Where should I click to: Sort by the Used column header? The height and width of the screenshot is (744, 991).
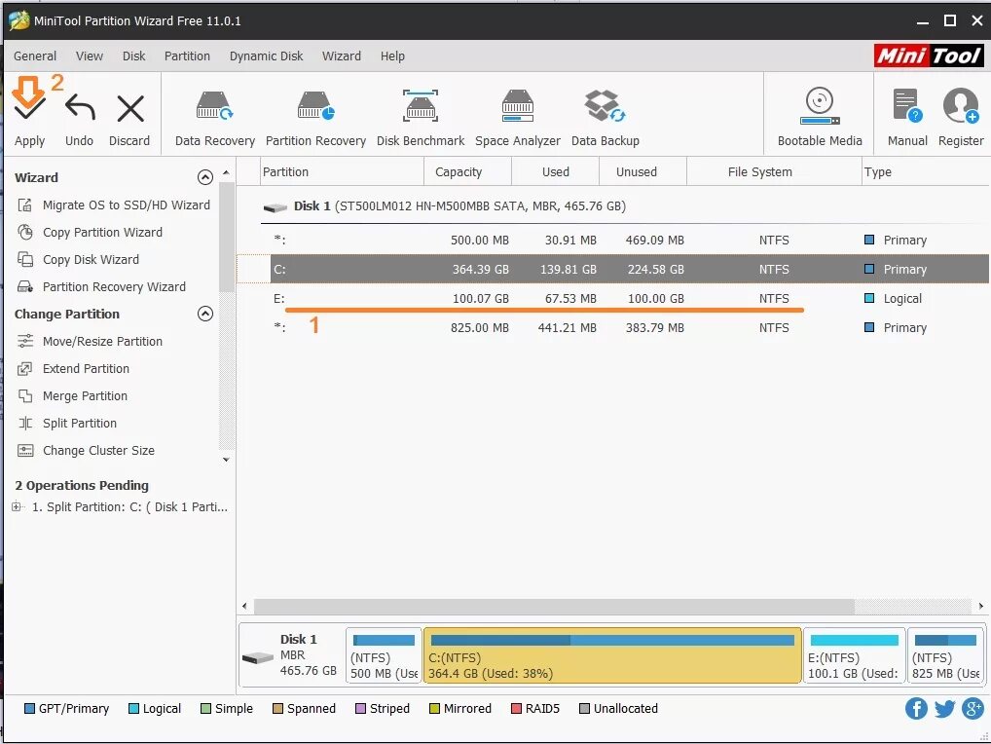555,172
